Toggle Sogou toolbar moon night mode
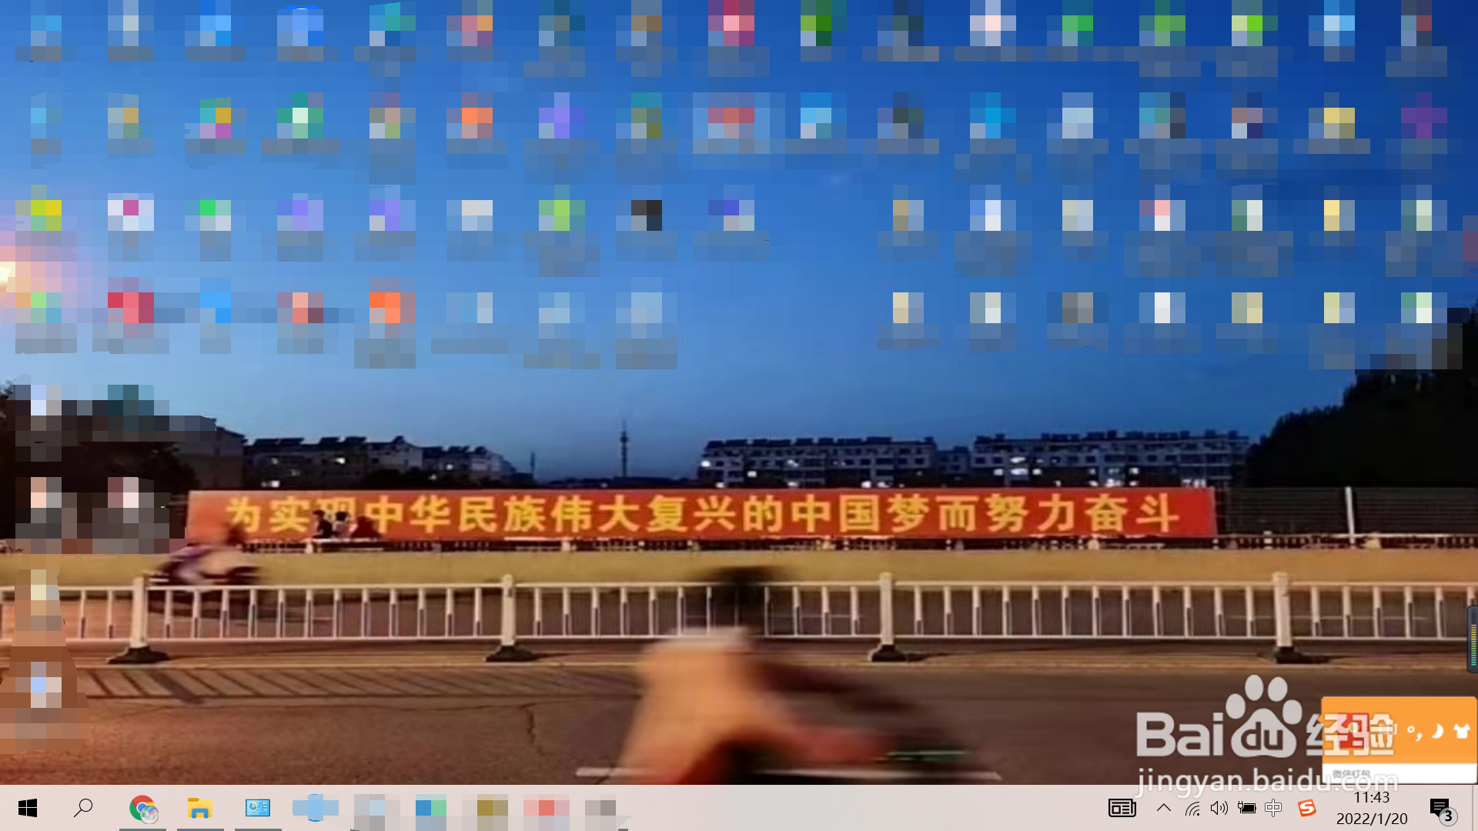1478x831 pixels. tap(1437, 731)
